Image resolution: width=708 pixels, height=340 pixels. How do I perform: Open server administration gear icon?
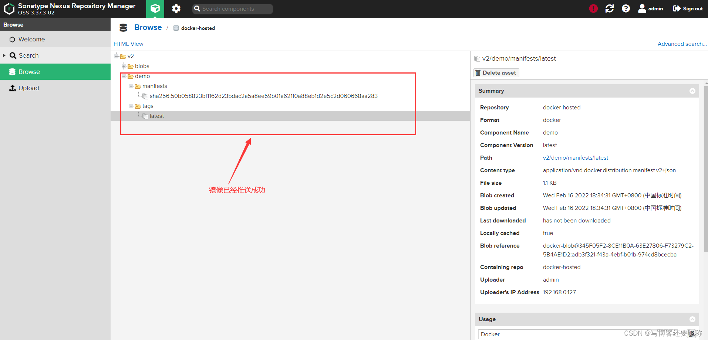[x=176, y=8]
